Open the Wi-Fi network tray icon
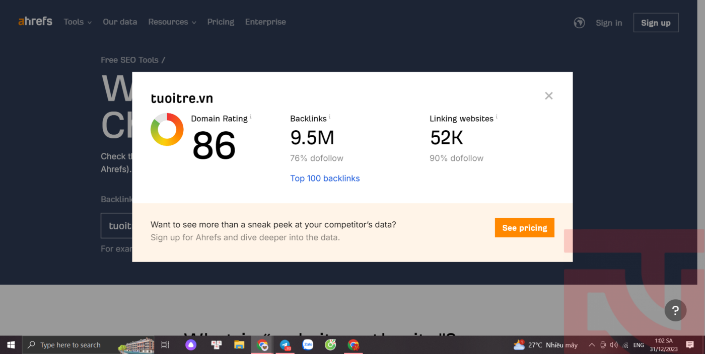 (625, 345)
